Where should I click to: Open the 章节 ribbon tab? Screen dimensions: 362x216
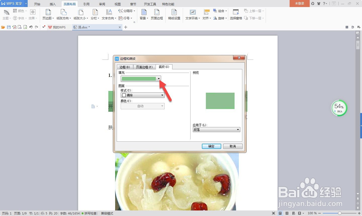(133, 4)
